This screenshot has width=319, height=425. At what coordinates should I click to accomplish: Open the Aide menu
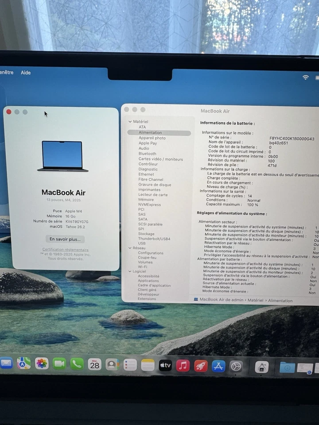click(x=26, y=73)
